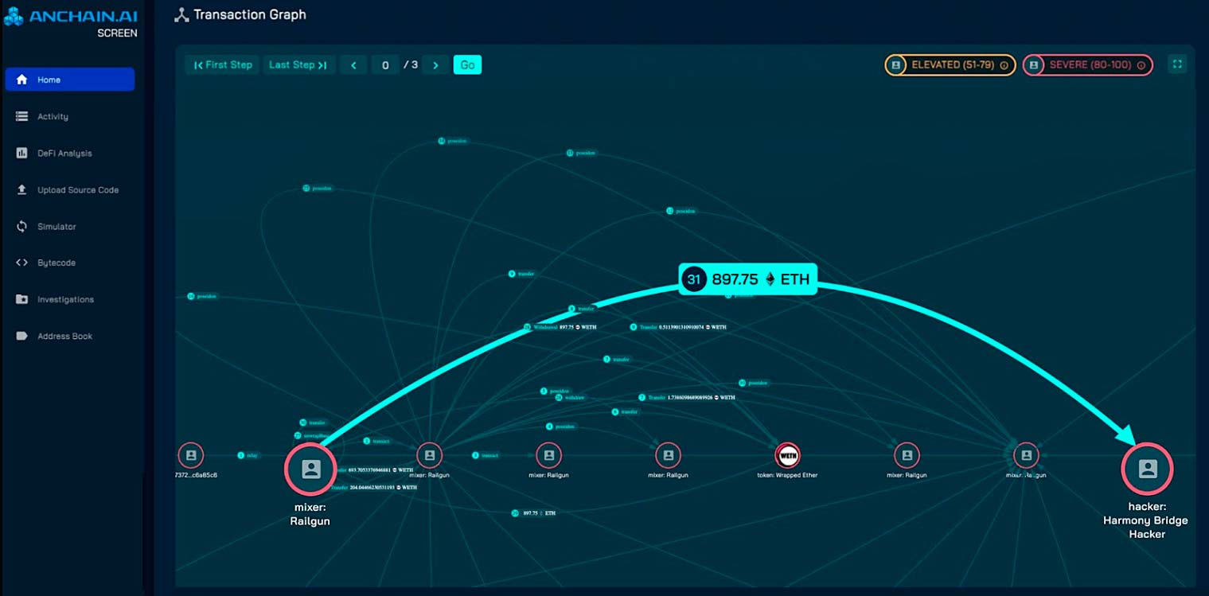This screenshot has height=596, width=1209.
Task: Select the Harmony Bridge Hacker node
Action: 1146,469
